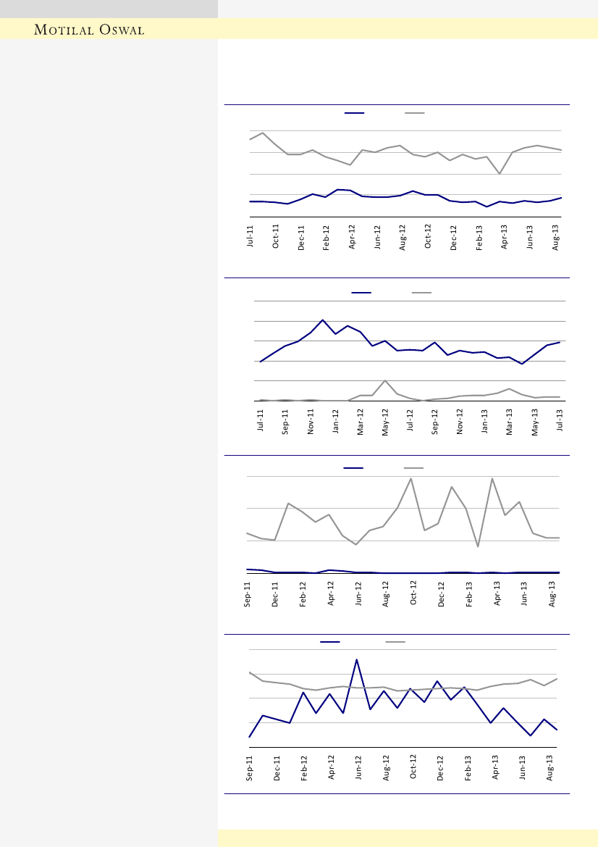Click the Jan-12 axis label in the second chart

[336, 420]
